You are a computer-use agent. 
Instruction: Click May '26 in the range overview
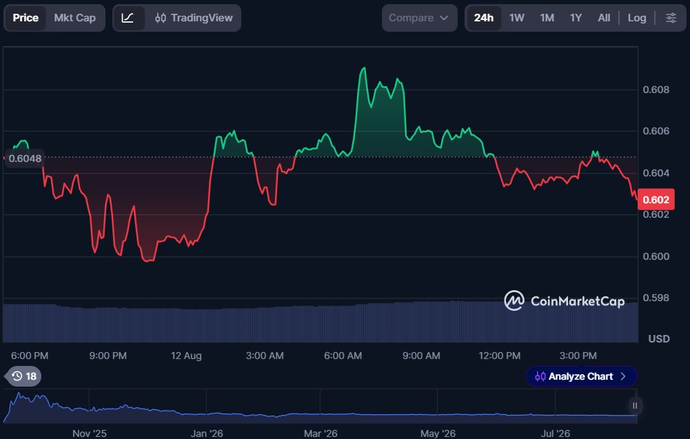tap(438, 433)
